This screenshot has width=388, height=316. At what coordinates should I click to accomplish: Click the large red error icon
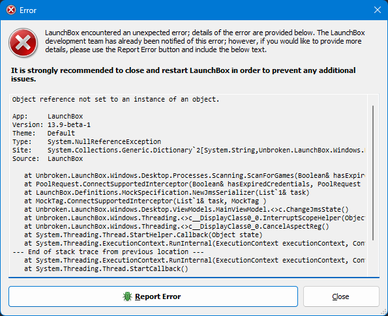[23, 42]
